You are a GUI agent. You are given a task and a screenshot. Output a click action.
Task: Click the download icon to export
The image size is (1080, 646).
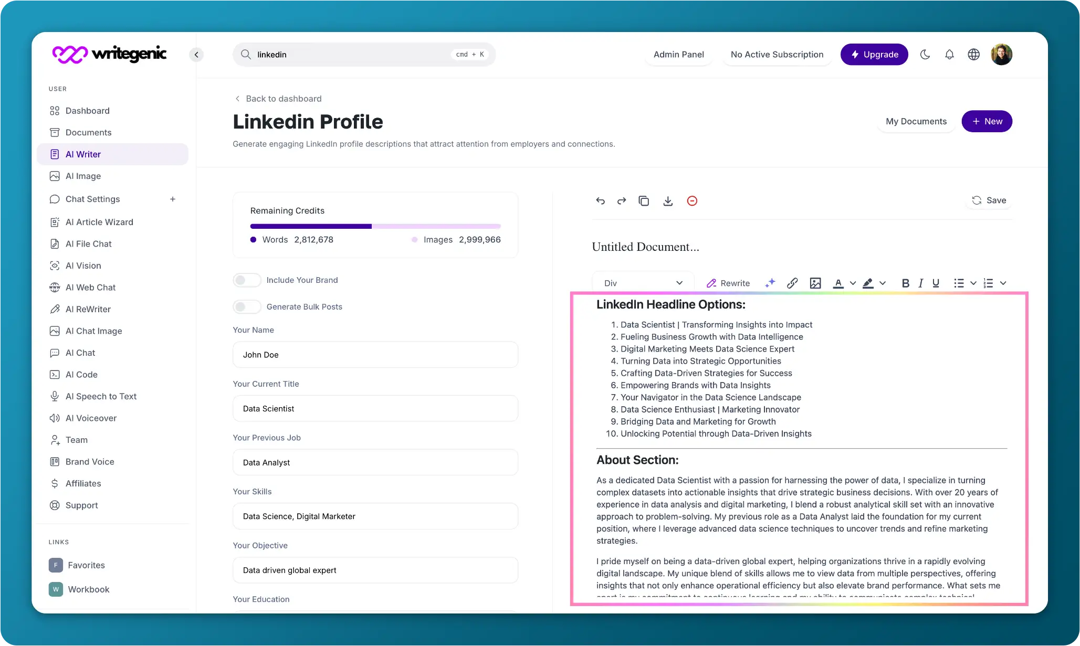(668, 200)
